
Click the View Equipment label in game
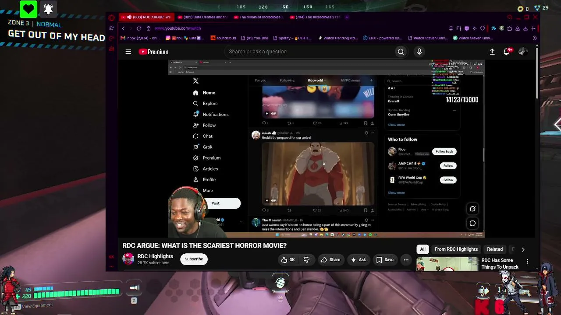click(37, 305)
